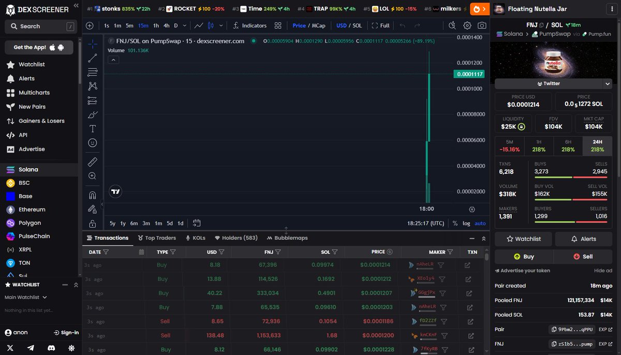Switch chart to MCap mode

click(318, 25)
